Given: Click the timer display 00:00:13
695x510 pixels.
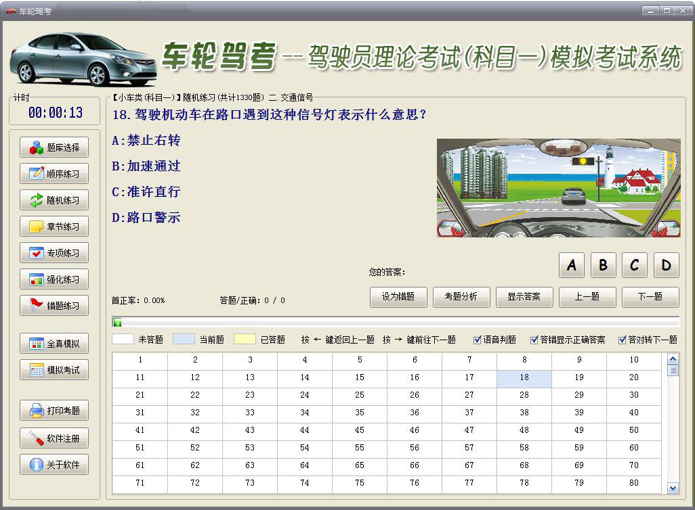Looking at the screenshot, I should (x=56, y=113).
